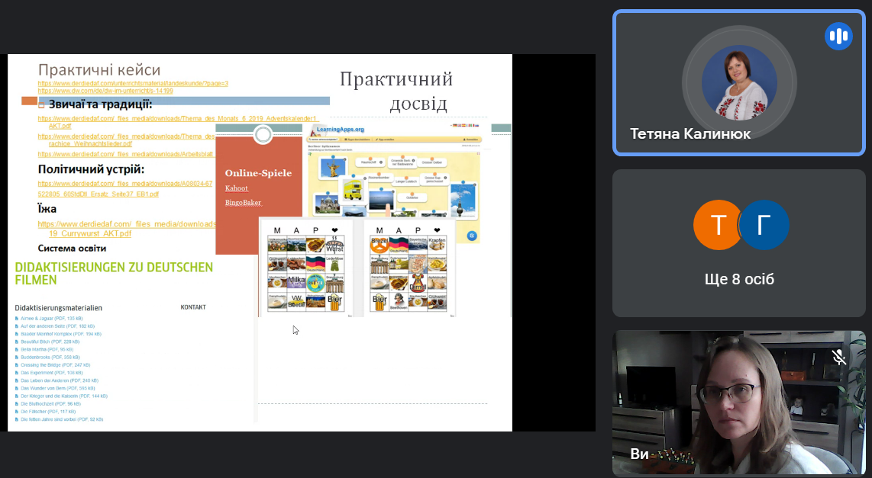Image resolution: width=872 pixels, height=478 pixels.
Task: Click the blue round button in LearningApps
Action: (x=472, y=236)
